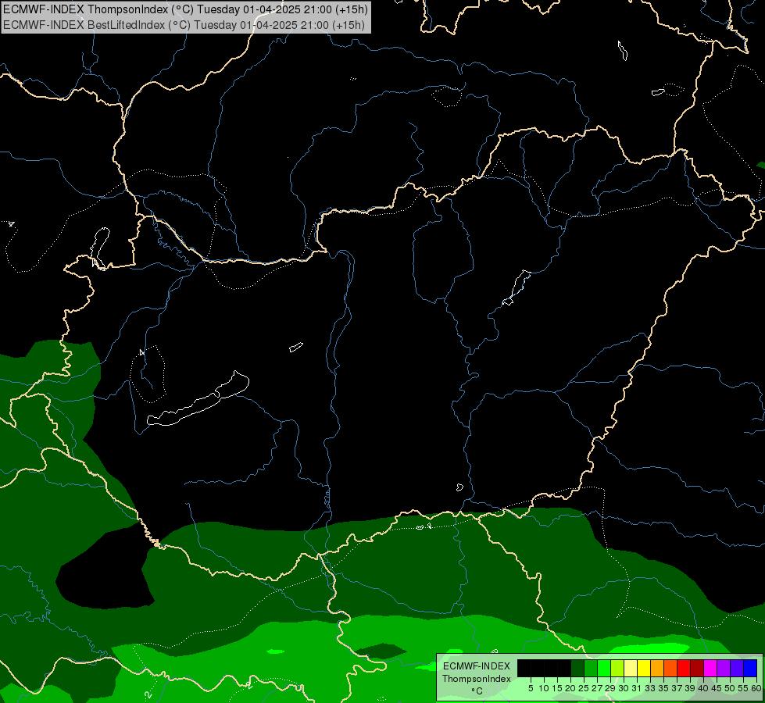Click the orange 33–35 legend swatch
This screenshot has width=765, height=703.
[657, 668]
